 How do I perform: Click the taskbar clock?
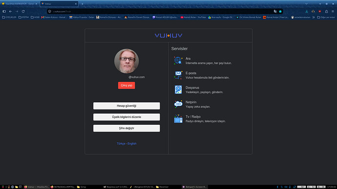332,187
